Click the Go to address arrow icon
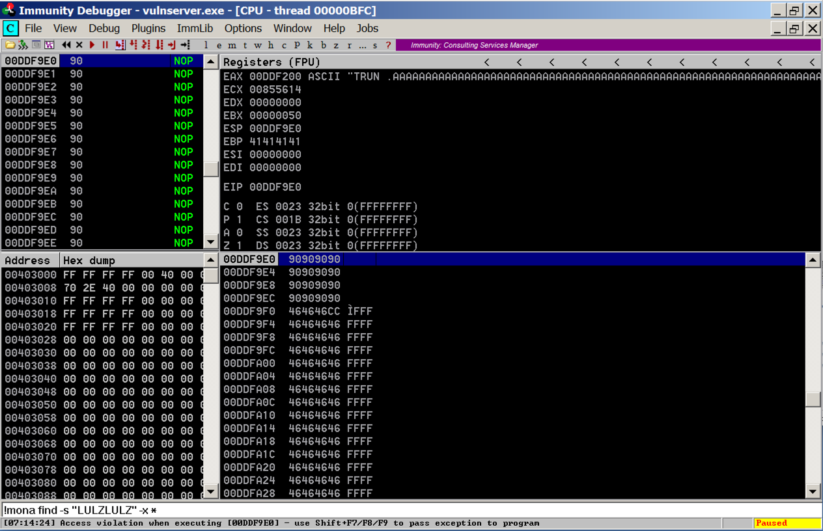This screenshot has height=531, width=823. [186, 45]
